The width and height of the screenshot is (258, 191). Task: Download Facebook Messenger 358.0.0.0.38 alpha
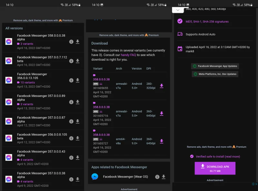click(x=77, y=42)
